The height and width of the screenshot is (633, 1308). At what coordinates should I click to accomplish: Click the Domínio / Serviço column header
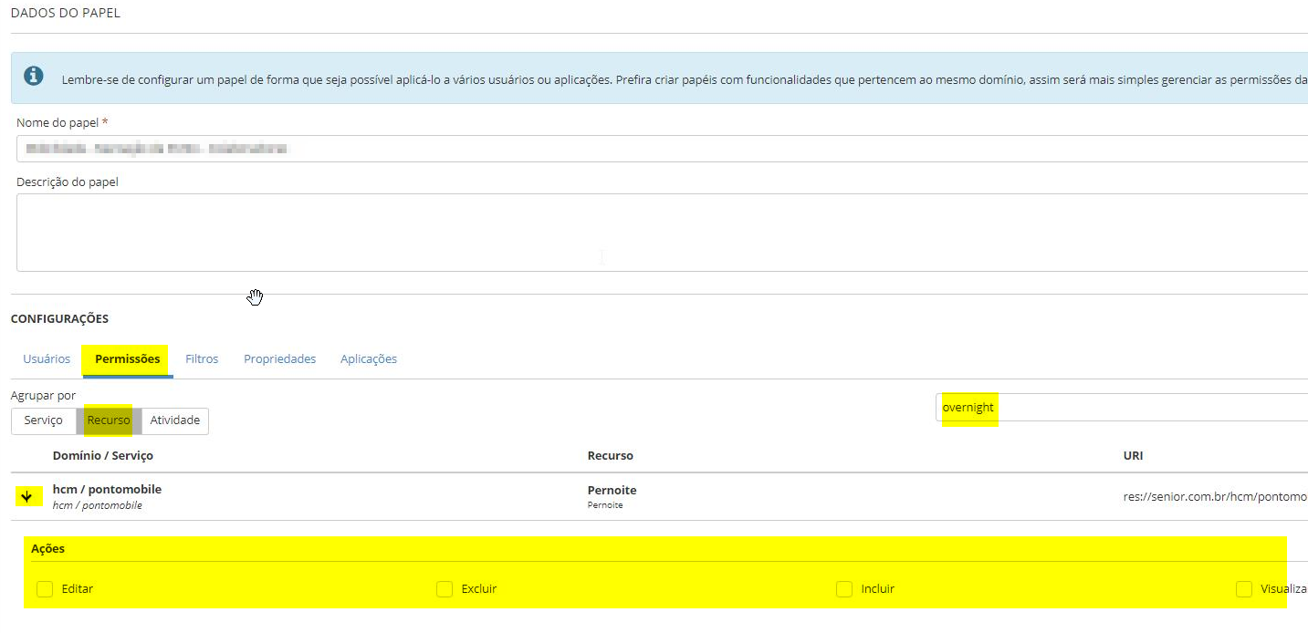tap(103, 455)
